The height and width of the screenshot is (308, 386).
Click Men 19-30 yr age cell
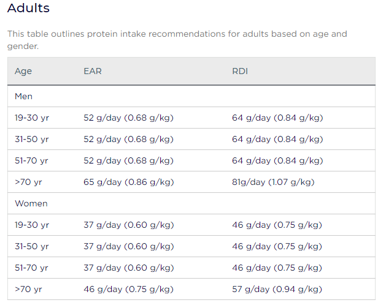click(x=32, y=118)
